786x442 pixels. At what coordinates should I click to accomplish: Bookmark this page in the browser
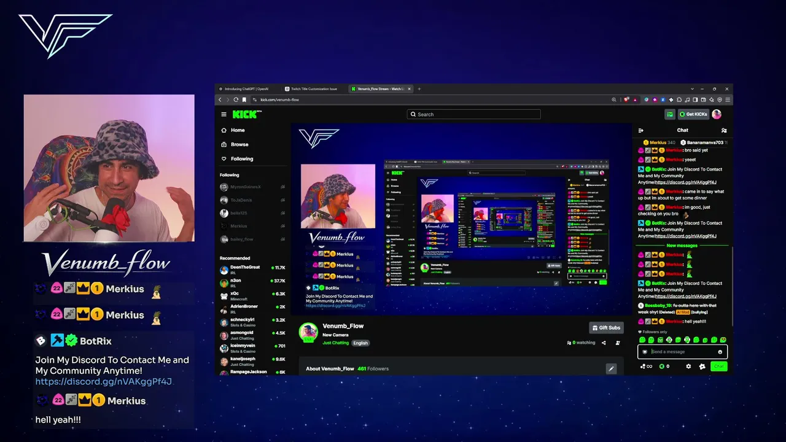click(x=244, y=99)
